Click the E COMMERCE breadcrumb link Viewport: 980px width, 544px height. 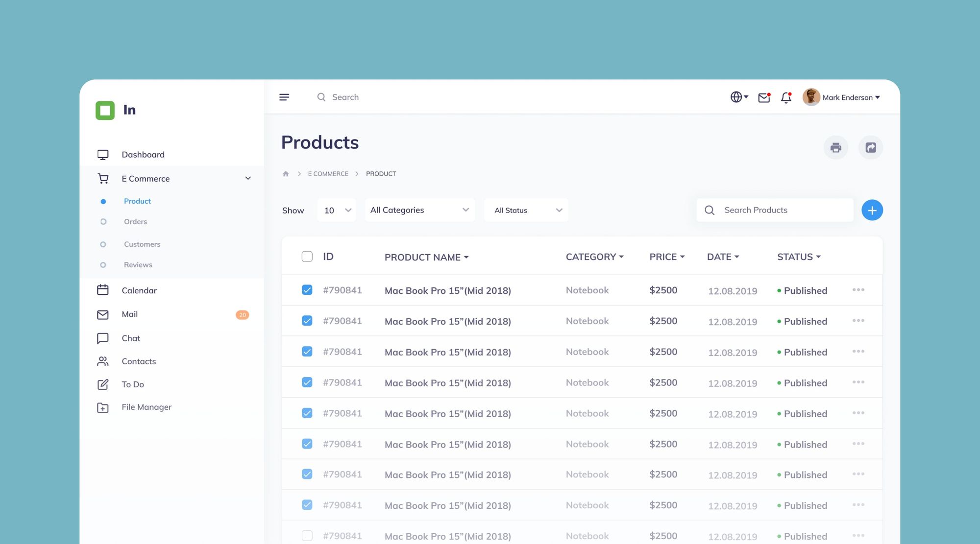(x=328, y=174)
